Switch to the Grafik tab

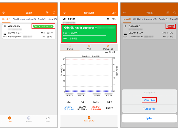tap(70, 47)
